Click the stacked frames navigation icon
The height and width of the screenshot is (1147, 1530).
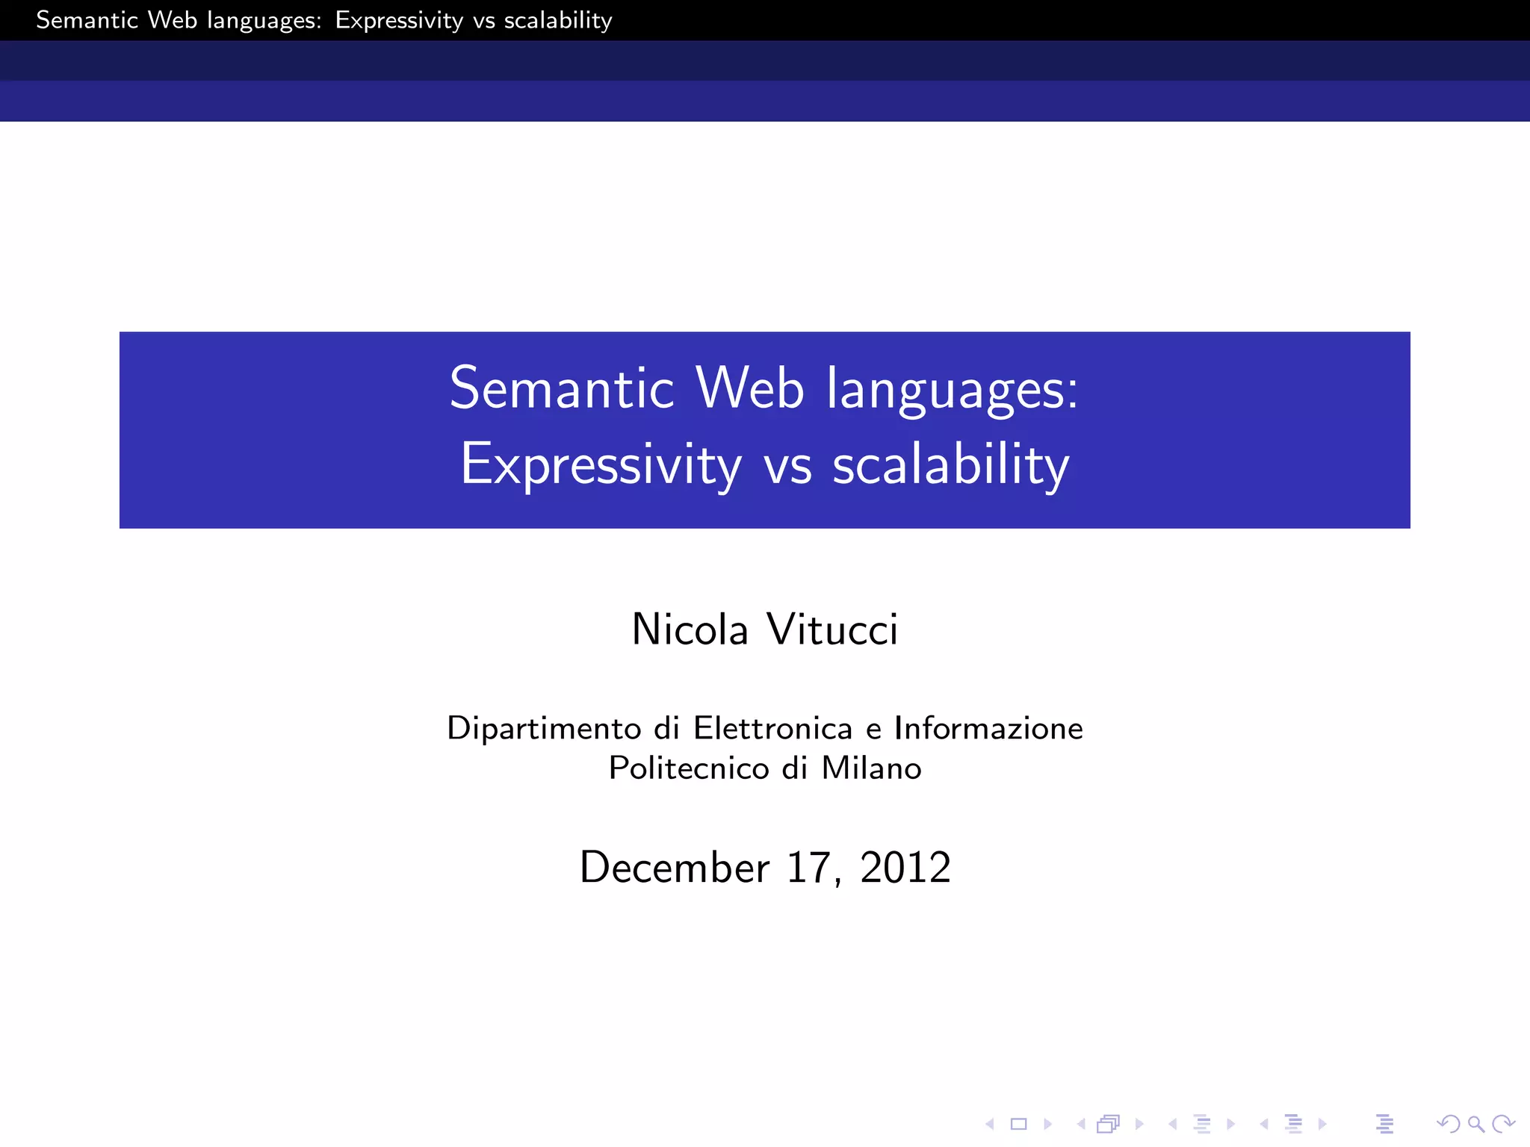click(x=1109, y=1124)
